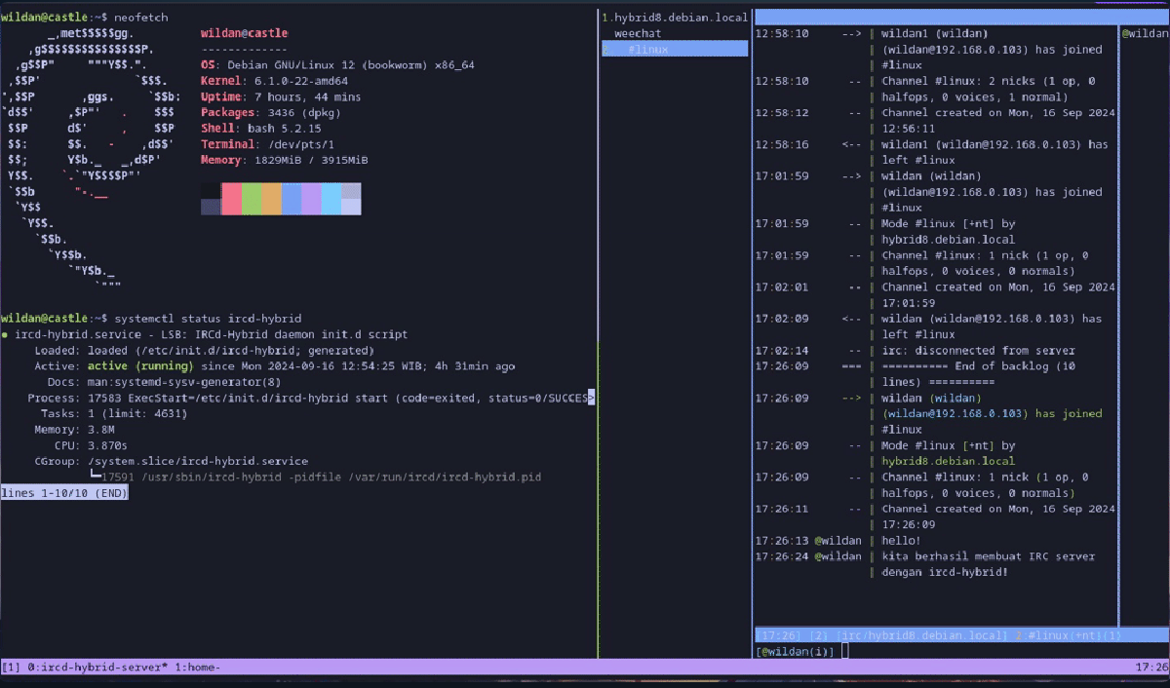Click the green neofetch color swatch

click(252, 199)
